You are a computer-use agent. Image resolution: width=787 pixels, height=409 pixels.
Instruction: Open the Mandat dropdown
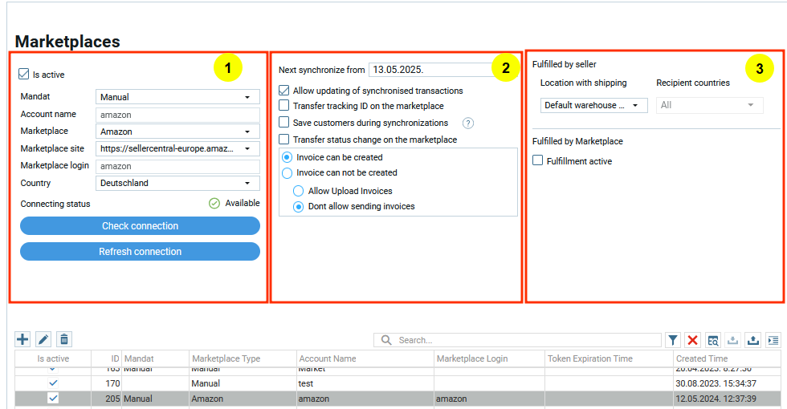pyautogui.click(x=177, y=97)
